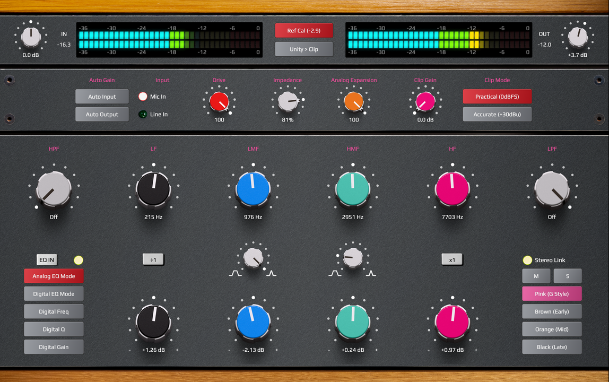Click the red Drive knob
This screenshot has height=382, width=609.
tap(219, 101)
